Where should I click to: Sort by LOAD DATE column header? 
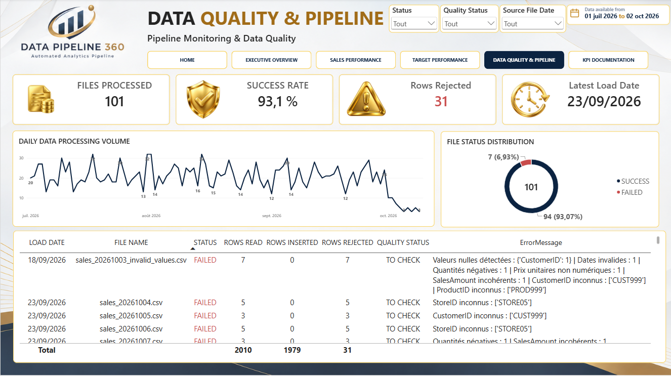click(x=47, y=242)
